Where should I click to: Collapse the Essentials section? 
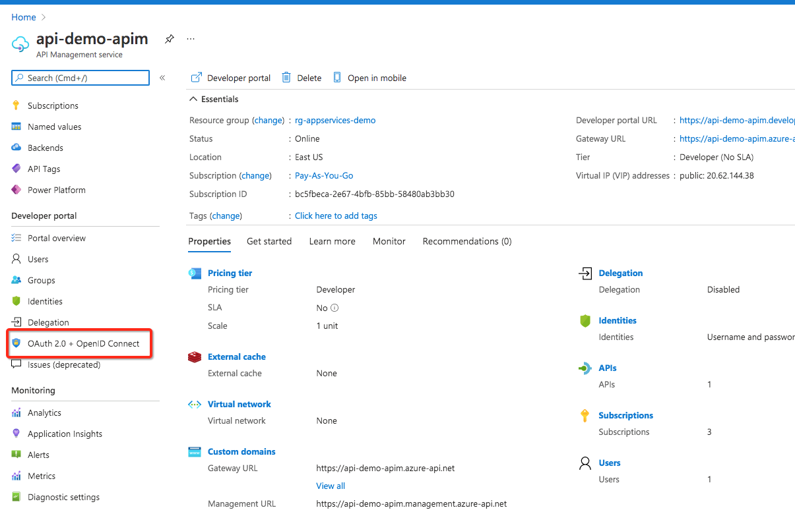point(214,99)
